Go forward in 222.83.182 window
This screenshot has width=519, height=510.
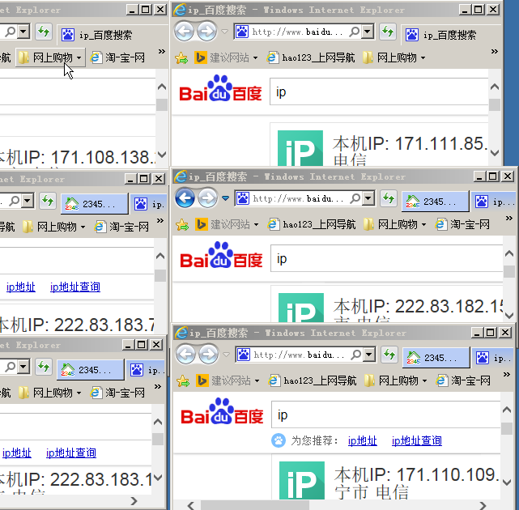207,198
